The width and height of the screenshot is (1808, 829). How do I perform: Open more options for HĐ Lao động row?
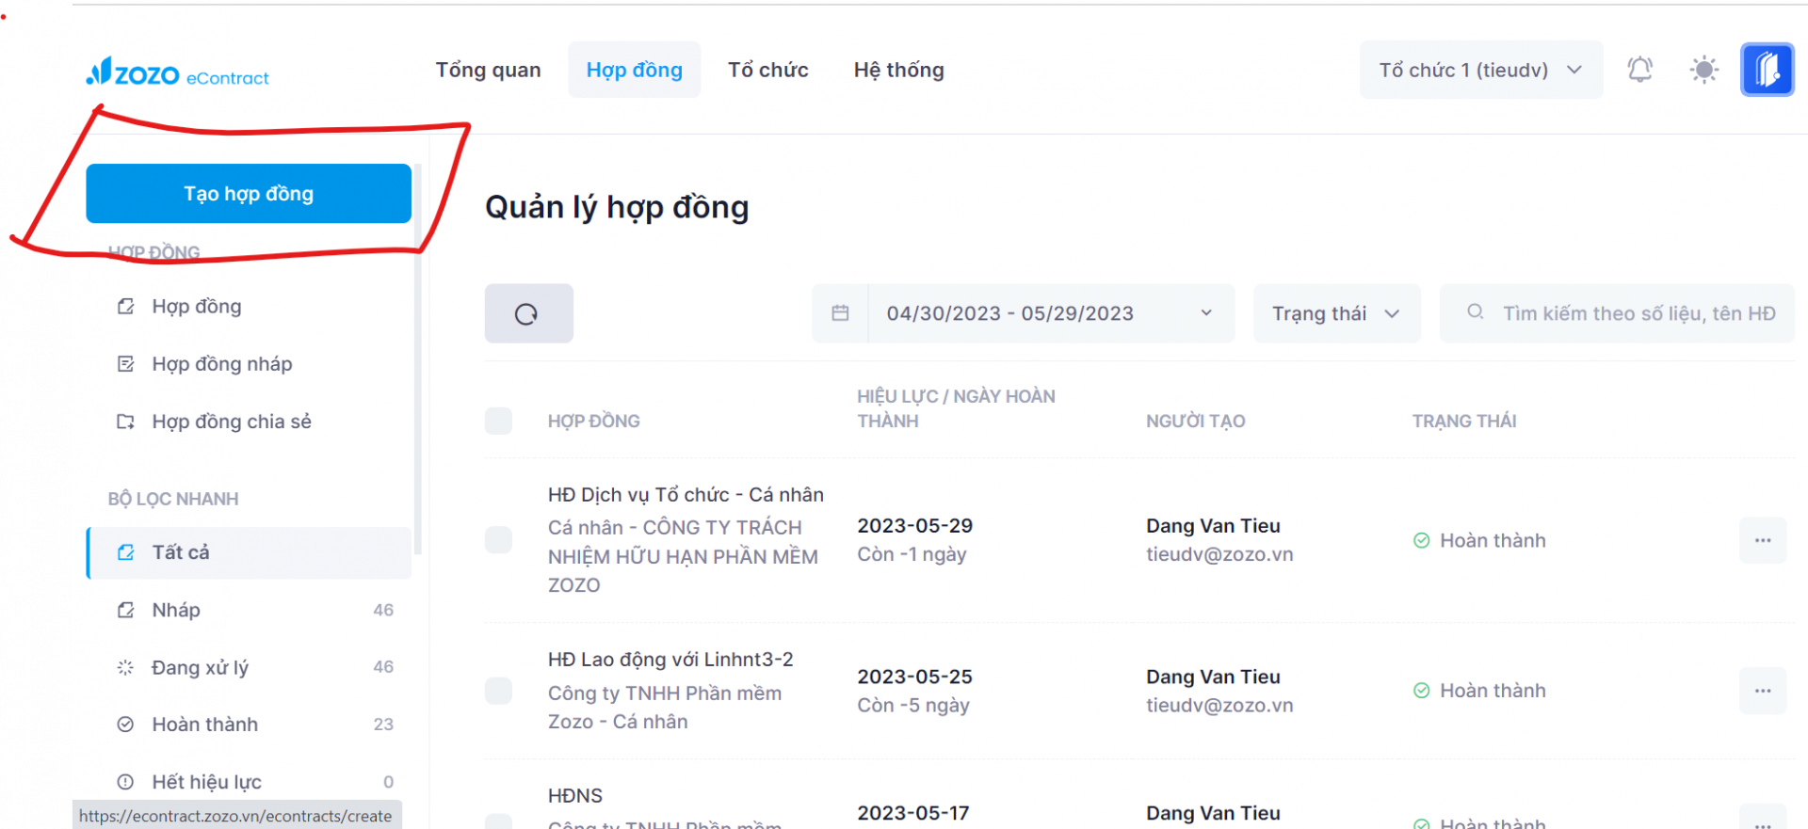[x=1762, y=691]
